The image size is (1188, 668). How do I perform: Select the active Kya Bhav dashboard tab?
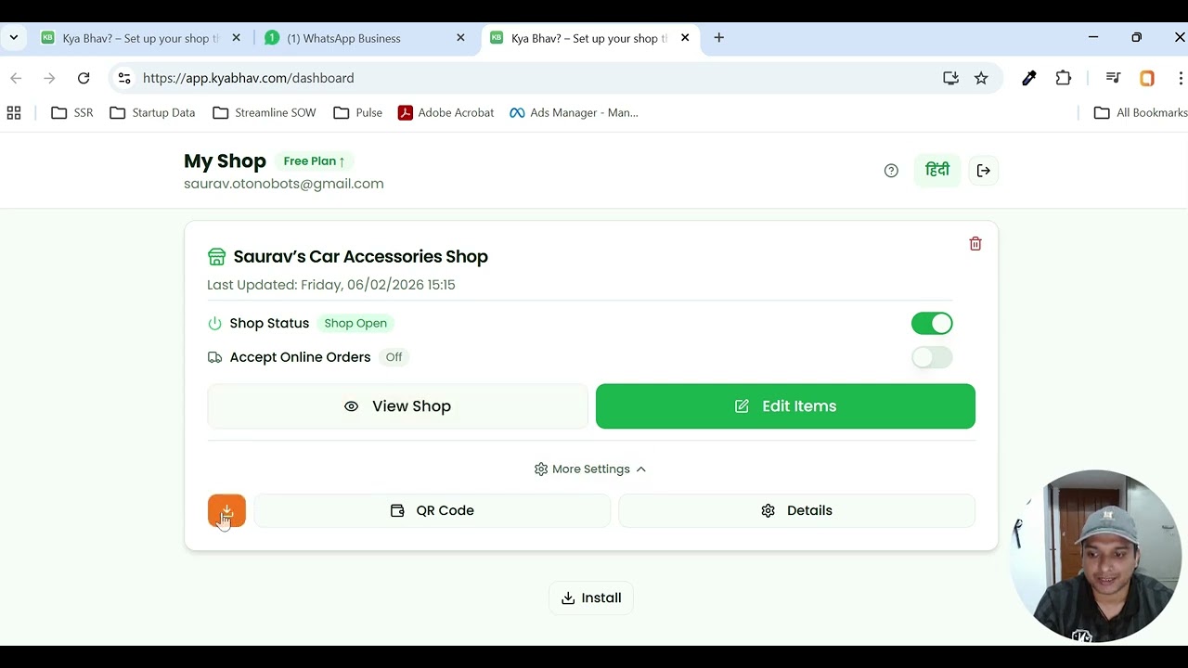(x=590, y=38)
